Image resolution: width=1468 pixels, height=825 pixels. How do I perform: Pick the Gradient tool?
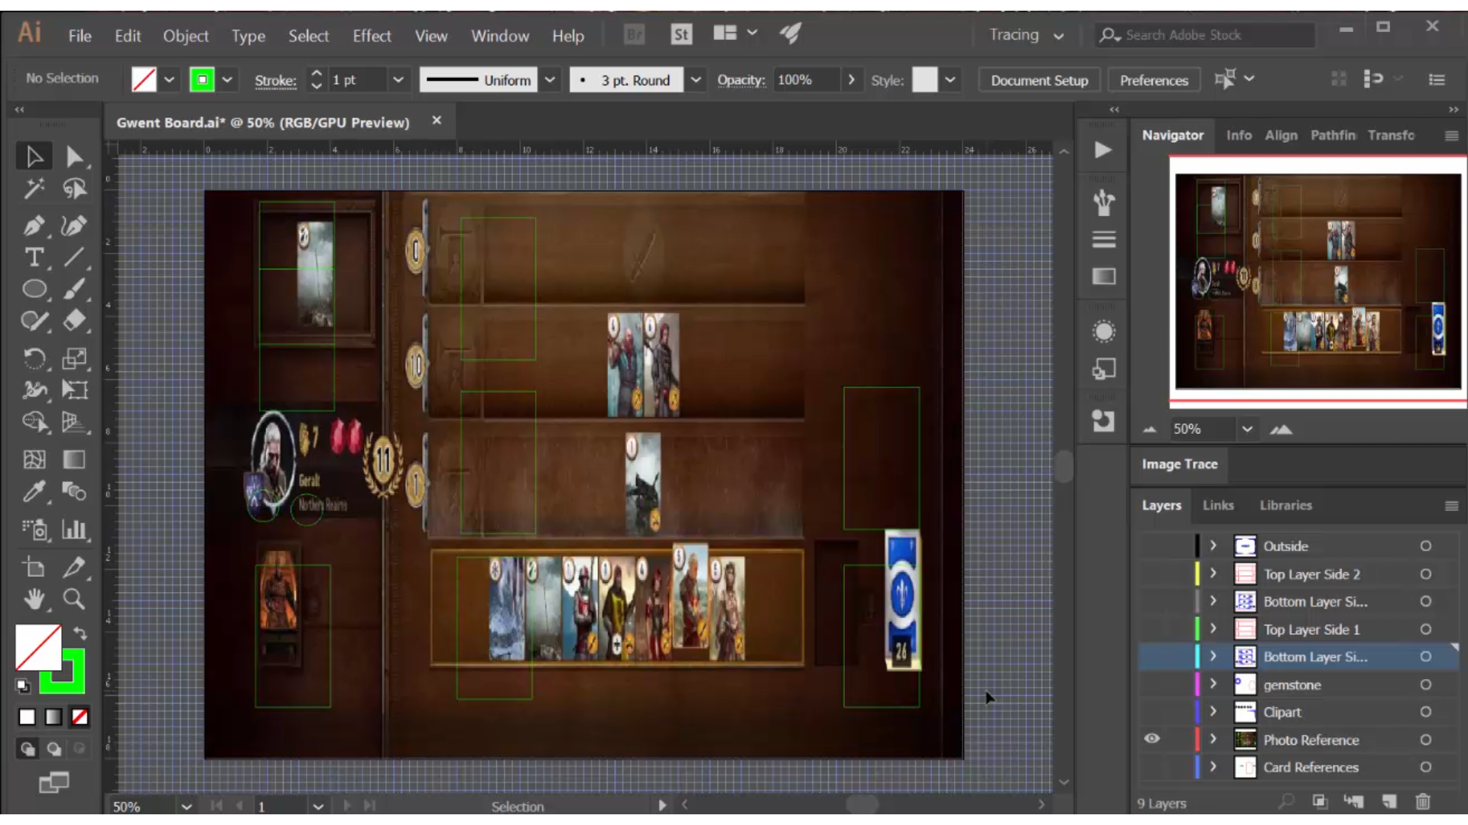tap(74, 459)
